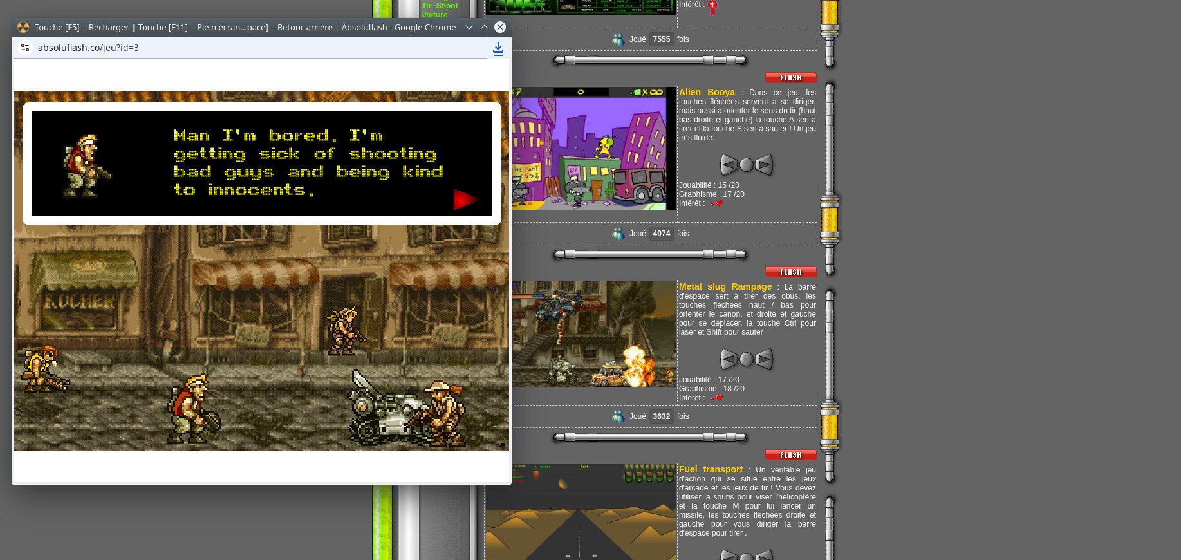The height and width of the screenshot is (560, 1181).
Task: Click right arrow control under Metal slug Rampage
Action: 764,359
